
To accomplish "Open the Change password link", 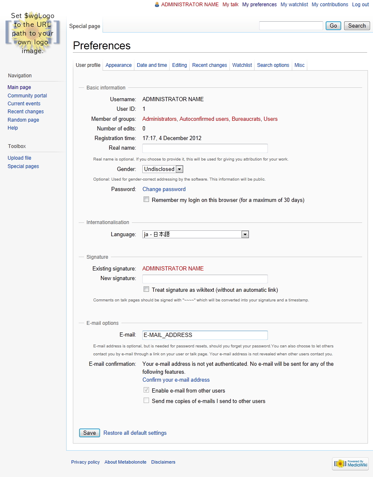I will pyautogui.click(x=164, y=189).
